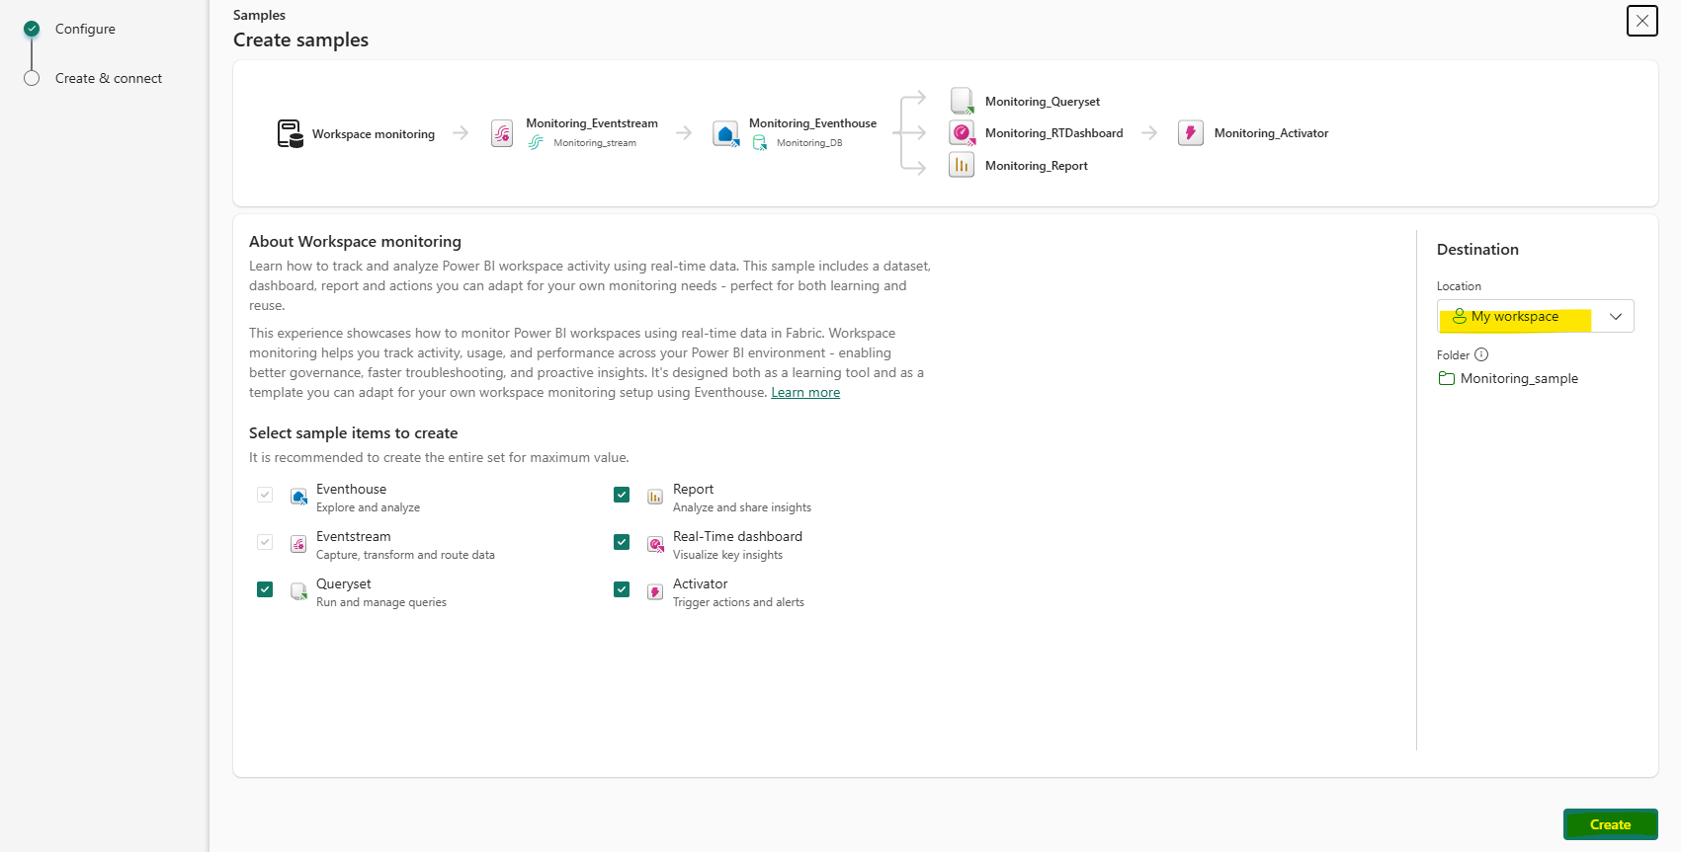This screenshot has height=852, width=1681.
Task: Click 'Trigger actions and alerts' text
Action: point(738,602)
